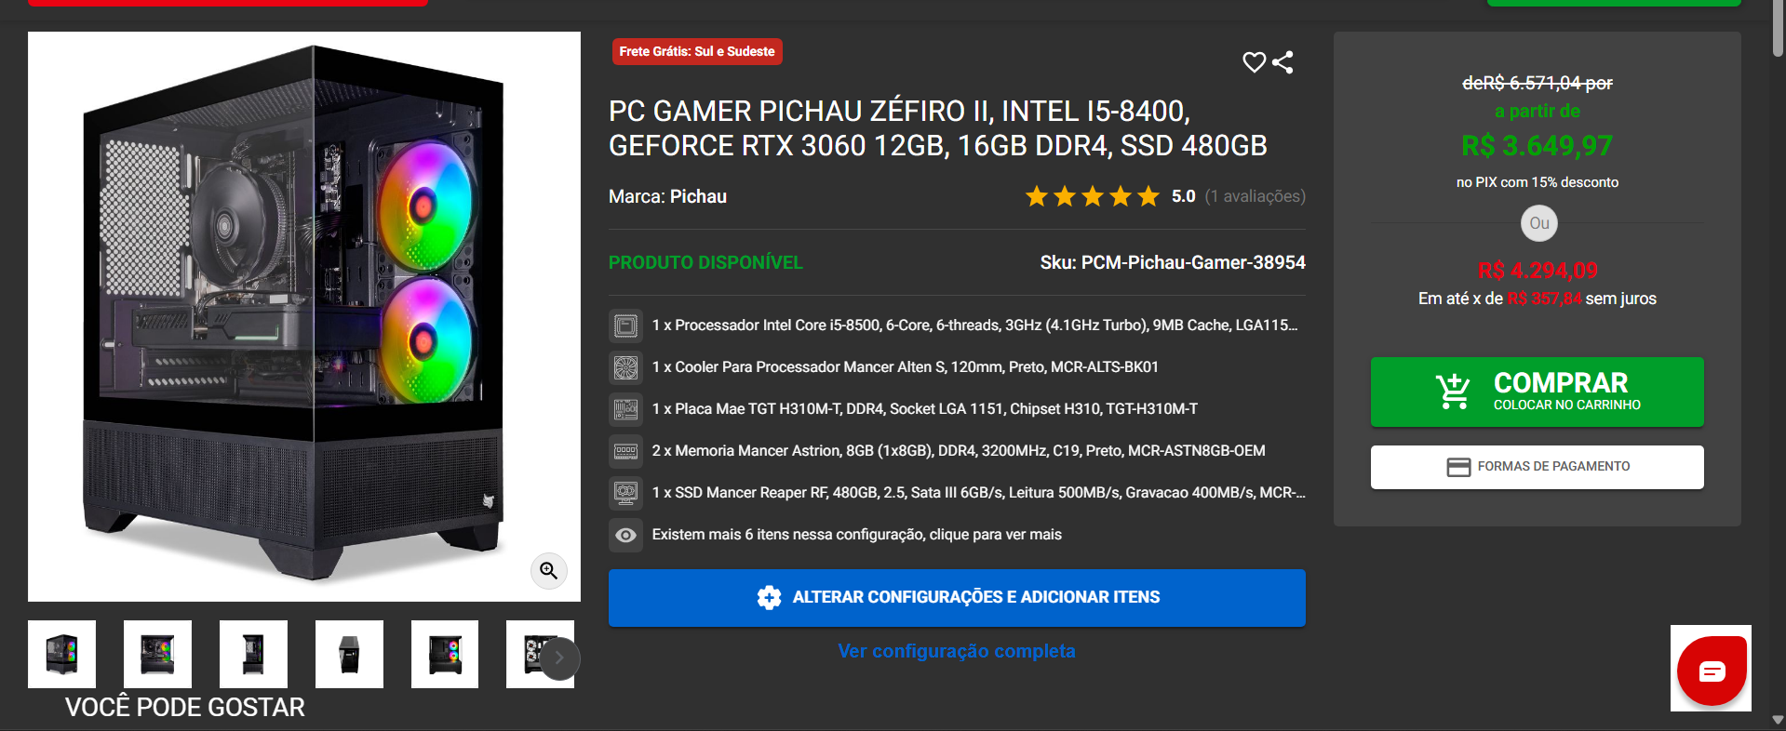Select the second product thumbnail
This screenshot has height=731, width=1786.
click(x=157, y=654)
